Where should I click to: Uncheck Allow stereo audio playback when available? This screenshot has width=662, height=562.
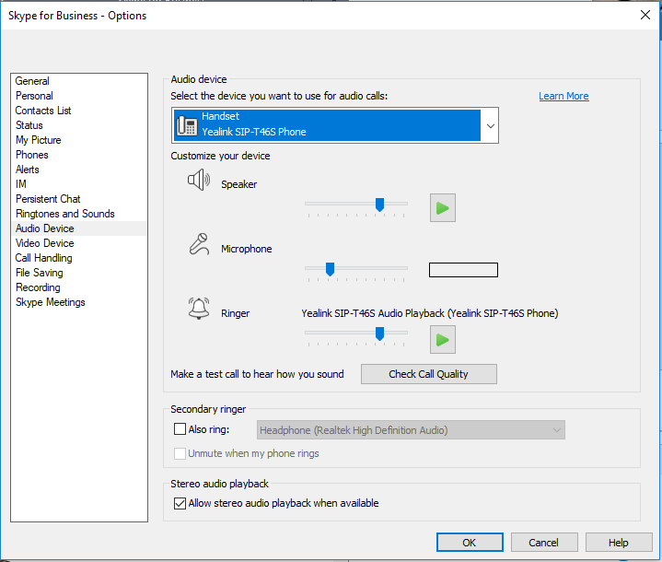coord(180,503)
